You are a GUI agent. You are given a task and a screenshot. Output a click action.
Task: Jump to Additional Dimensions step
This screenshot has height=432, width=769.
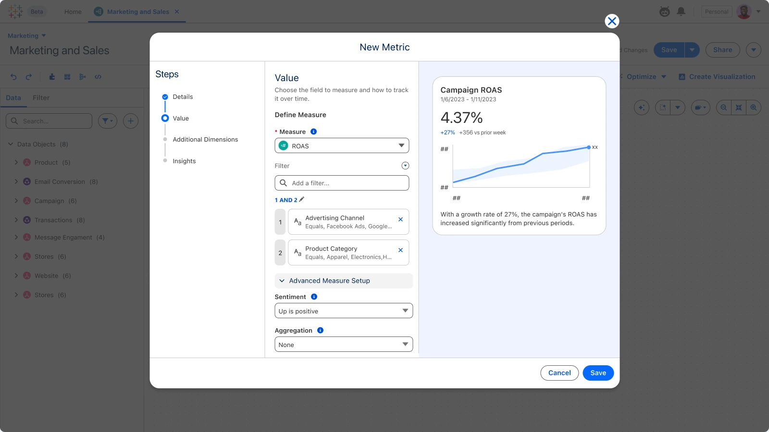pos(205,140)
